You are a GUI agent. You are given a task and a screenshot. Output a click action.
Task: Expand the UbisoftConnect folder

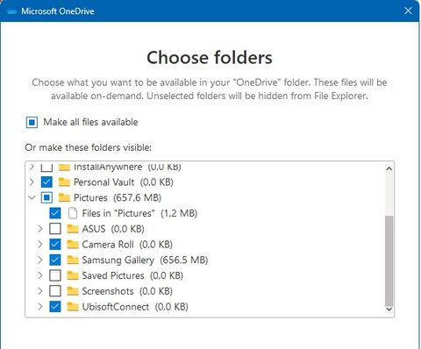[40, 306]
